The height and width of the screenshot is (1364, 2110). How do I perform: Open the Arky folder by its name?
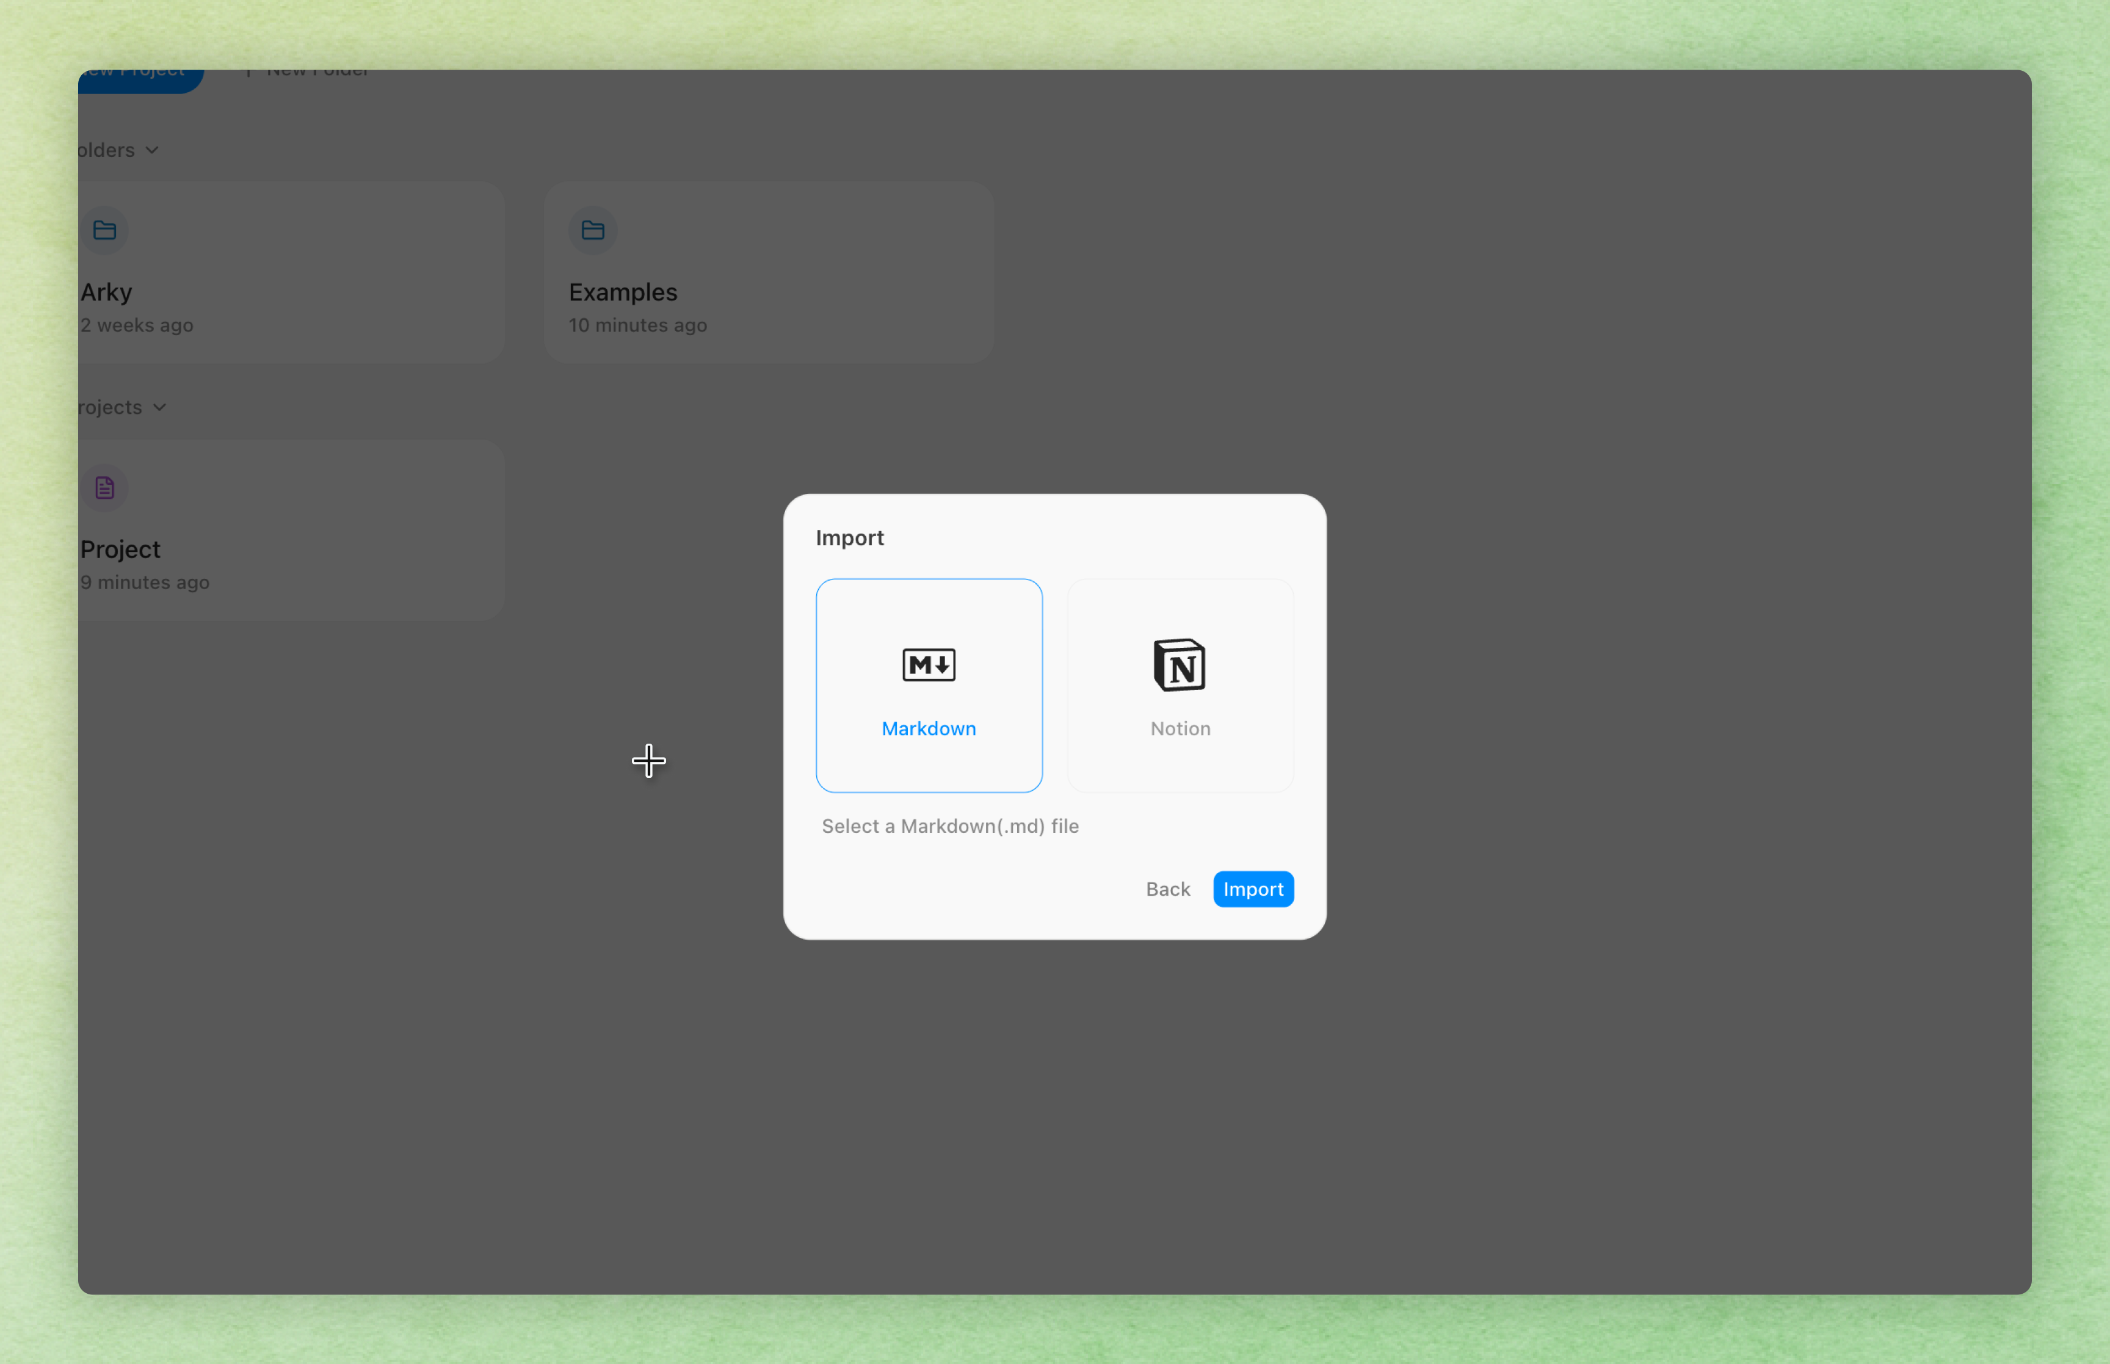[x=106, y=292]
